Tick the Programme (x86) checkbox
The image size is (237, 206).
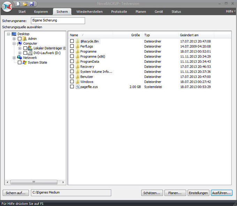tap(72, 56)
